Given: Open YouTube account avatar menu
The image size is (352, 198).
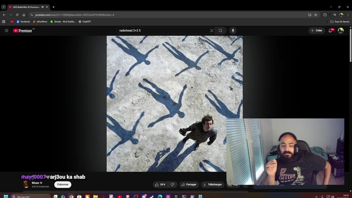Looking at the screenshot, I should click(x=341, y=31).
